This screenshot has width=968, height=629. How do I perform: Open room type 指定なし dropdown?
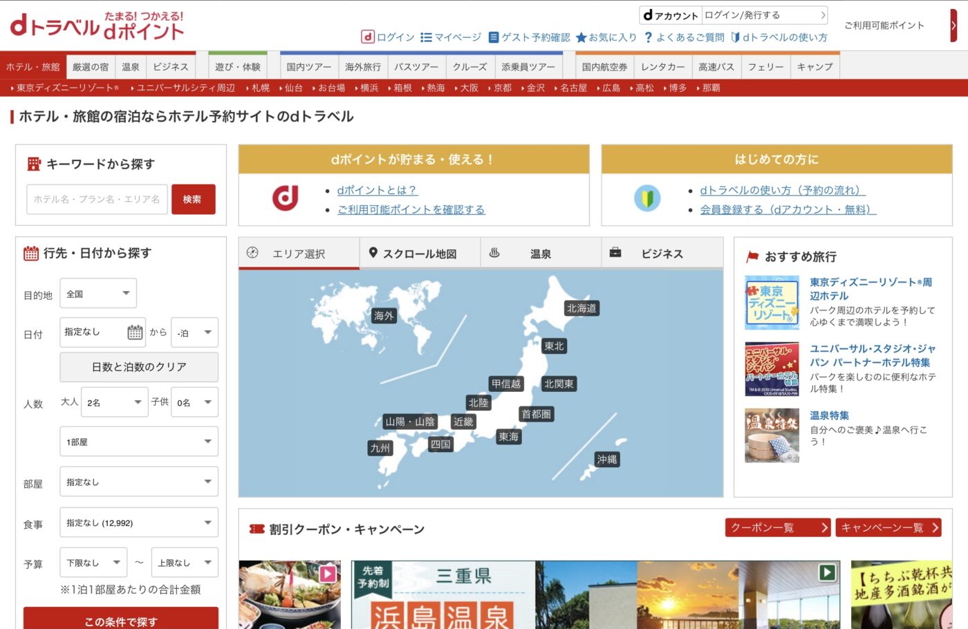pyautogui.click(x=139, y=482)
